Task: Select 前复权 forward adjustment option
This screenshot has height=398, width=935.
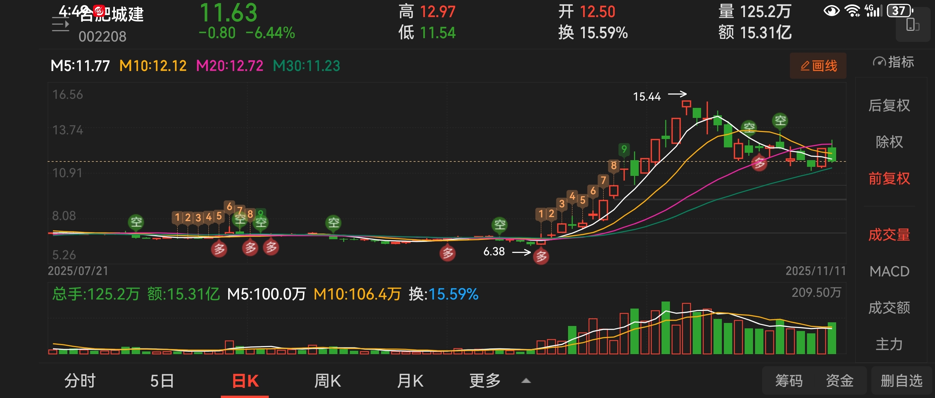Action: (889, 179)
